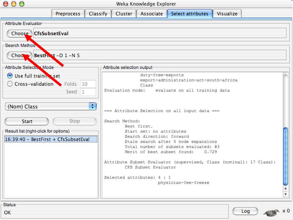Go to the Cluster tab
Image resolution: width=293 pixels, height=220 pixels.
coord(124,14)
